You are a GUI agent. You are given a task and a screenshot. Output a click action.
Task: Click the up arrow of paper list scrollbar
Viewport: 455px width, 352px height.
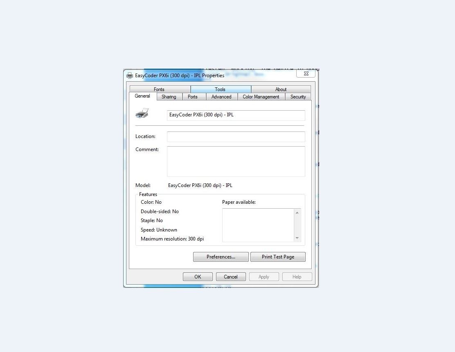pos(297,213)
